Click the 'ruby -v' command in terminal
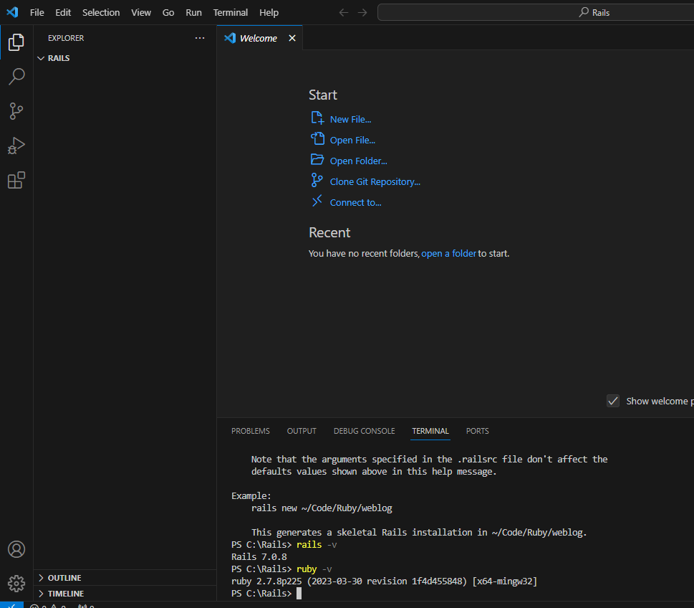This screenshot has height=608, width=694. click(x=314, y=569)
